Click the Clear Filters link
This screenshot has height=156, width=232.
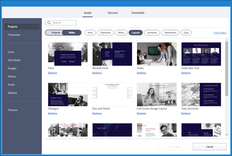220,33
